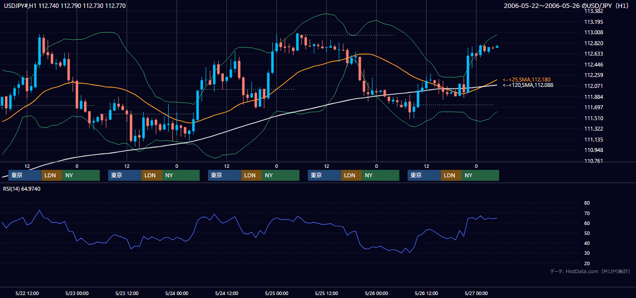636x298 pixels.
Task: Click price axis value 110.948
Action: tap(593, 150)
